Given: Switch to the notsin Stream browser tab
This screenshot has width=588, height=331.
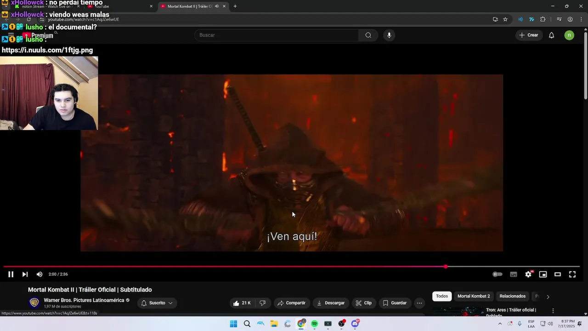Looking at the screenshot, I should pyautogui.click(x=47, y=6).
